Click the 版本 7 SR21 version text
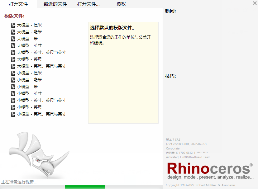 click(x=174, y=140)
